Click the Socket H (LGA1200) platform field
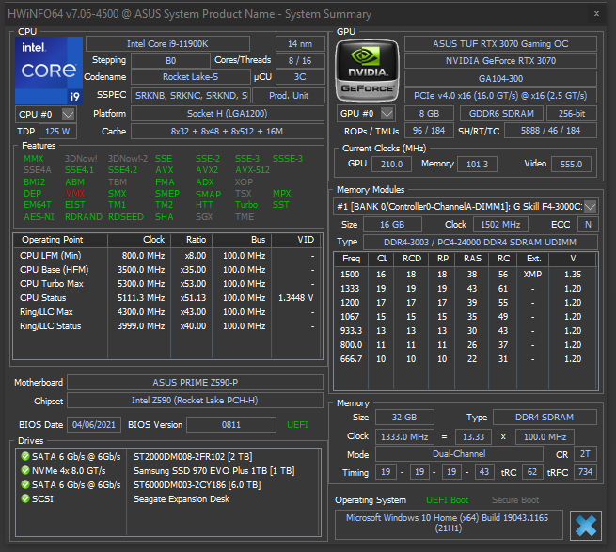Screen dimensions: 616x552 coord(227,114)
